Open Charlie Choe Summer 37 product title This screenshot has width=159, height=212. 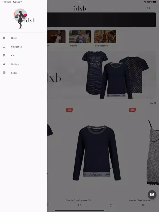141,200
